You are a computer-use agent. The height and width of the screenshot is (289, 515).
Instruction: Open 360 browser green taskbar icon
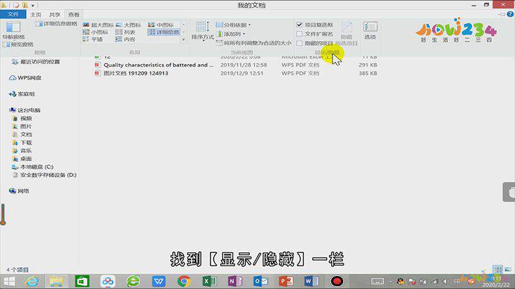[133, 281]
